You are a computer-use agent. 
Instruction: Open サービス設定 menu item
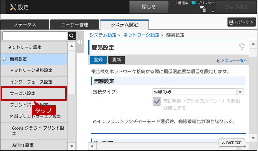[x=34, y=94]
